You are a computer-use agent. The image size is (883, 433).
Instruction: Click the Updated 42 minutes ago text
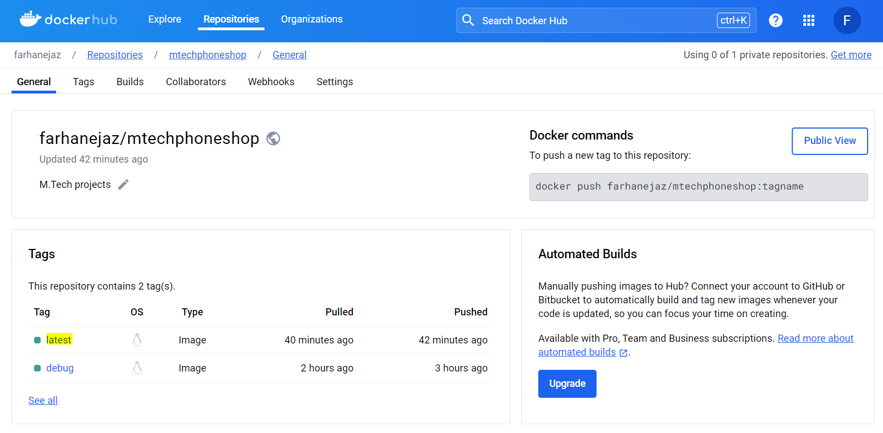pos(93,159)
